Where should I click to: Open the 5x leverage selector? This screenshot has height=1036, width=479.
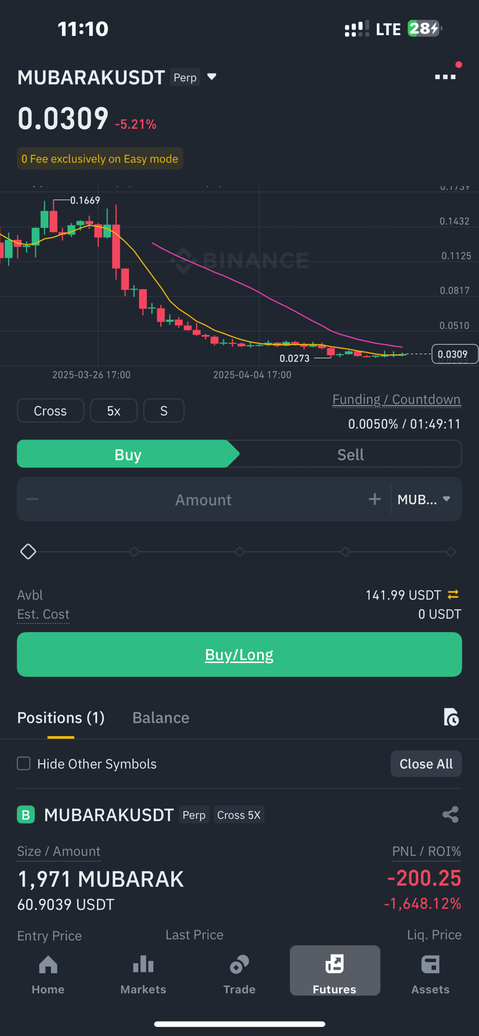(x=114, y=410)
